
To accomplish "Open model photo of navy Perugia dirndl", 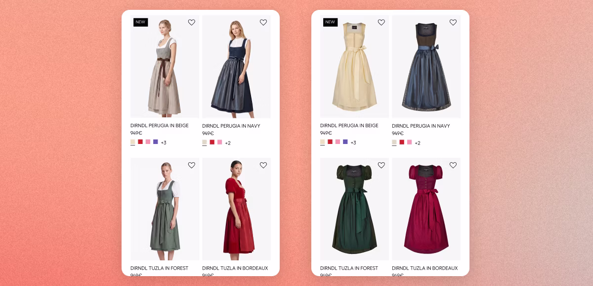I will pyautogui.click(x=236, y=67).
